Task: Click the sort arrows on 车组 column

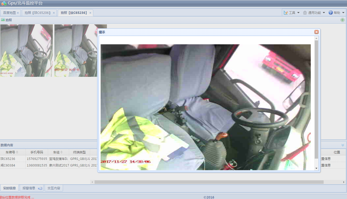Action: pyautogui.click(x=61, y=152)
